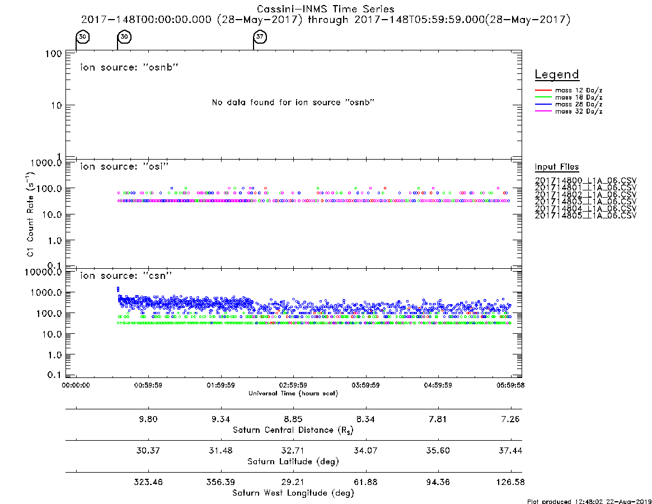Select input file 201714805_L1A_06.CSV

point(585,216)
